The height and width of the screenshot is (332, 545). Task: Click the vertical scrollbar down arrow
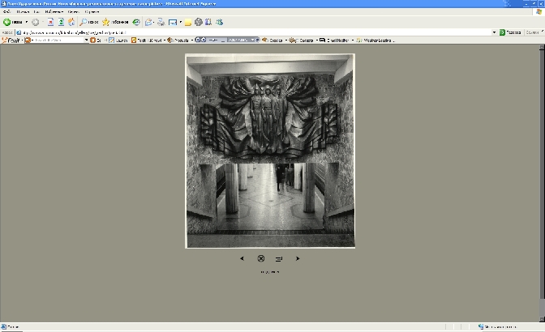(542, 319)
